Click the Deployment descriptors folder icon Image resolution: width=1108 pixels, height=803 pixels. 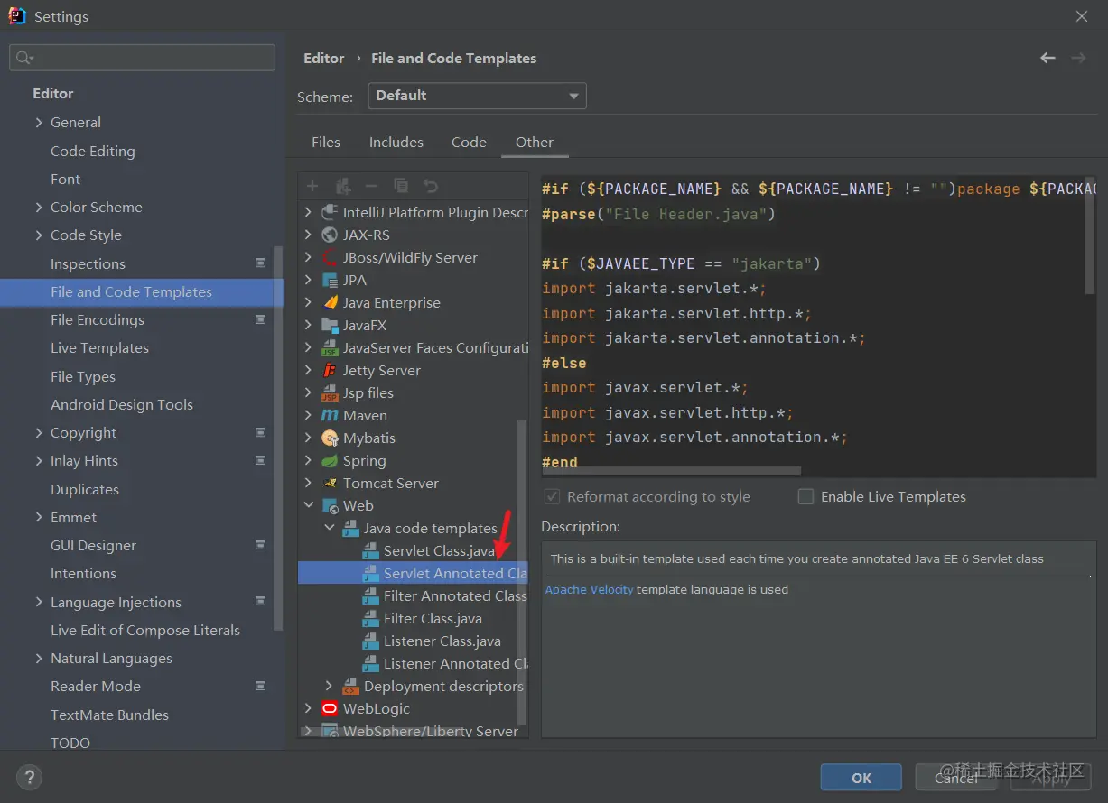click(x=350, y=686)
